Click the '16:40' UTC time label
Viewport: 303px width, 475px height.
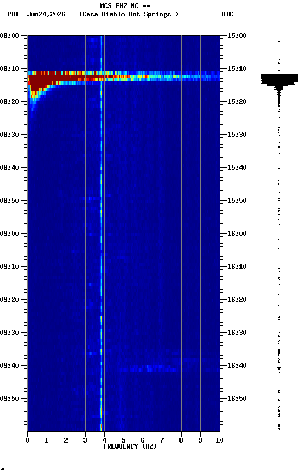click(237, 366)
